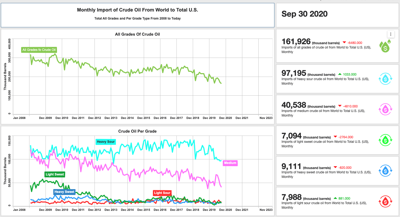
Task: Click the green money-drop icon on the all grades card
Action: click(385, 46)
